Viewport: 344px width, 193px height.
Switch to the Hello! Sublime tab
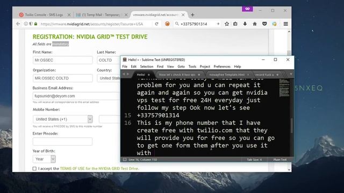click(142, 75)
